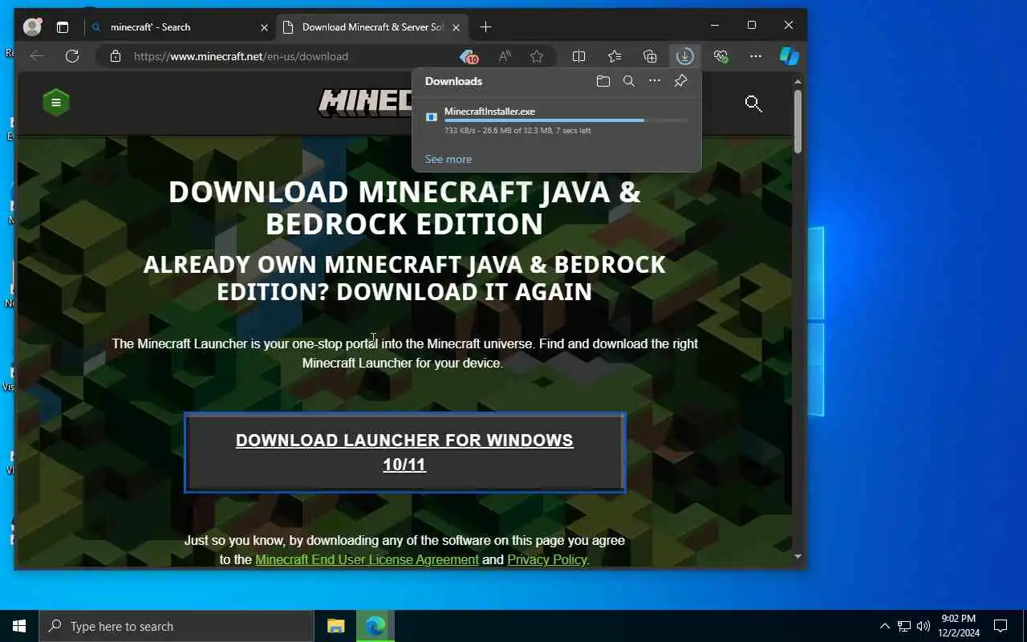Close the Download Minecraft tab
The width and height of the screenshot is (1027, 642).
tap(457, 27)
